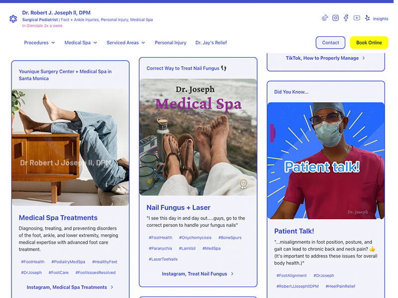
Task: Select the #DrJoseph tag under Medical Spa Treatments
Action: click(31, 273)
